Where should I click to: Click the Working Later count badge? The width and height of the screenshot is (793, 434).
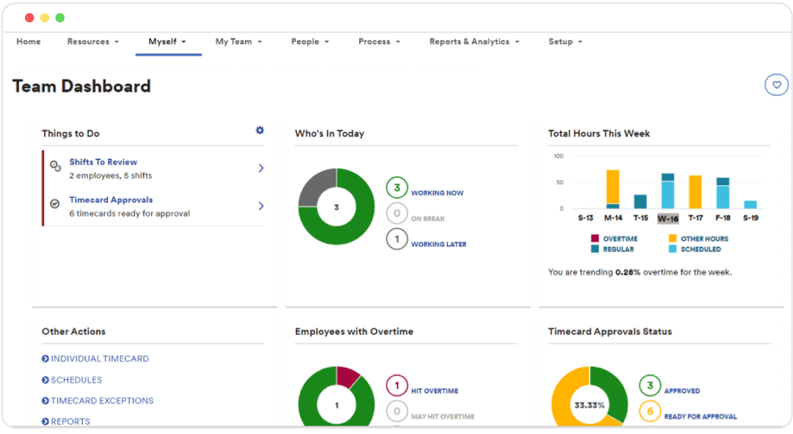tap(397, 239)
